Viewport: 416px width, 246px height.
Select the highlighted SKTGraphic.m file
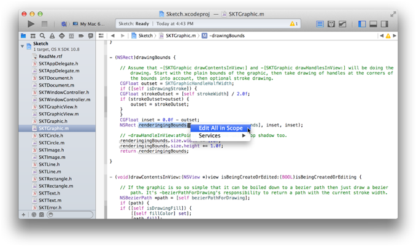[57, 128]
